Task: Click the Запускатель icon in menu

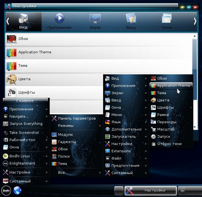Action: (108, 137)
